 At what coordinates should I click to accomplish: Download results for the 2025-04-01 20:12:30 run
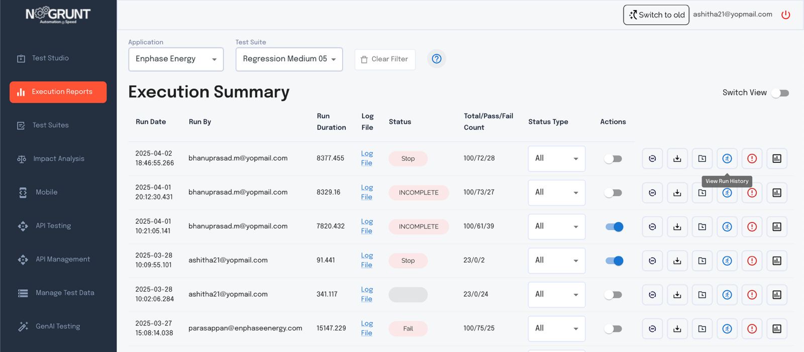pyautogui.click(x=677, y=193)
